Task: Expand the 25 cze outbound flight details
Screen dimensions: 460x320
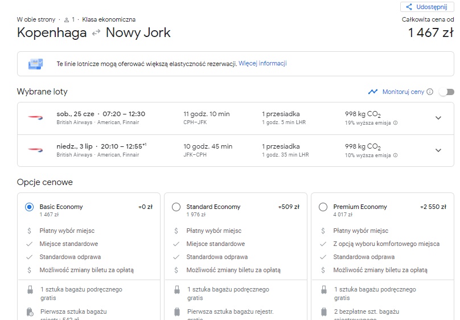Action: click(438, 118)
